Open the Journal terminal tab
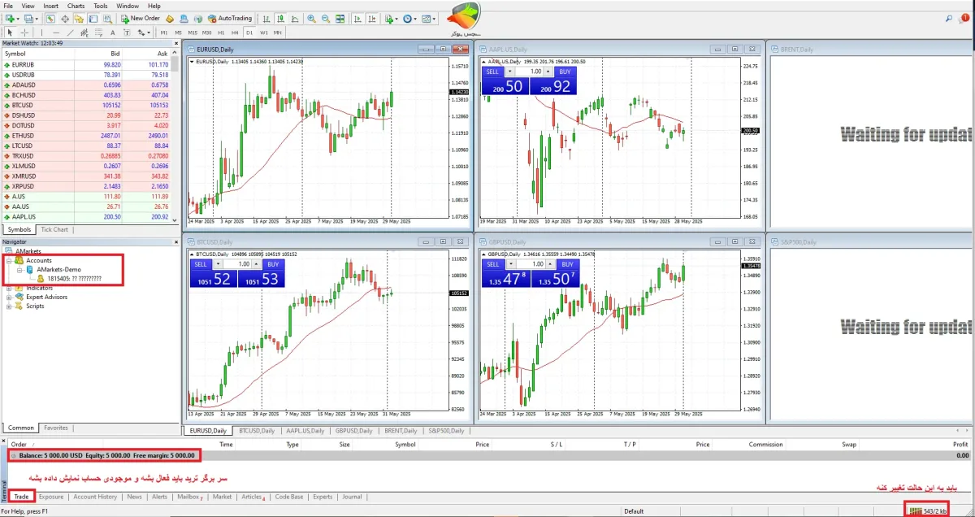The height and width of the screenshot is (517, 975). point(352,496)
